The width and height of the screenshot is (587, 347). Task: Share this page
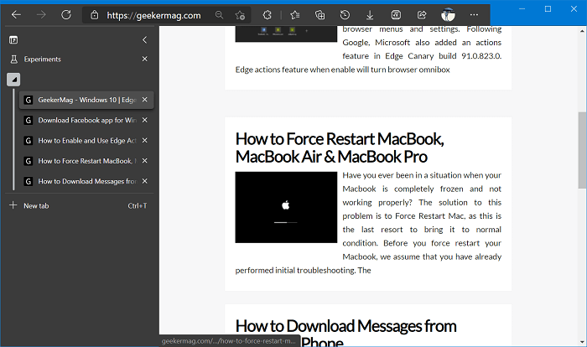click(422, 15)
